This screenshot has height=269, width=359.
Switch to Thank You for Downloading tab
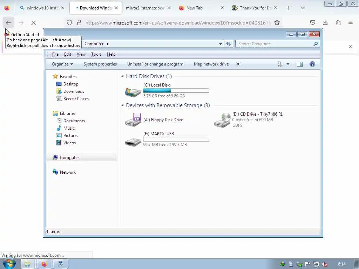[255, 8]
